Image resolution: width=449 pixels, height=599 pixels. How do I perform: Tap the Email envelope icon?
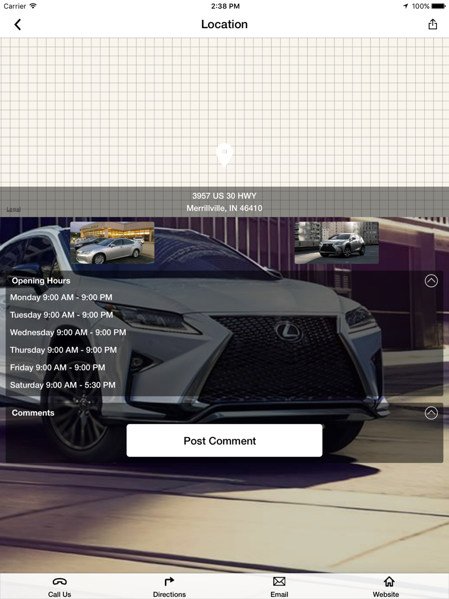pos(279,581)
